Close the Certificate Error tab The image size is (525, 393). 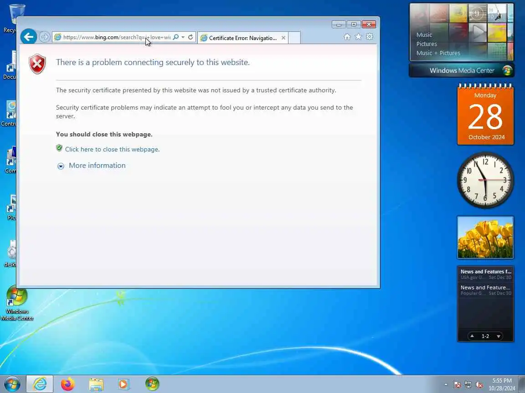click(283, 38)
